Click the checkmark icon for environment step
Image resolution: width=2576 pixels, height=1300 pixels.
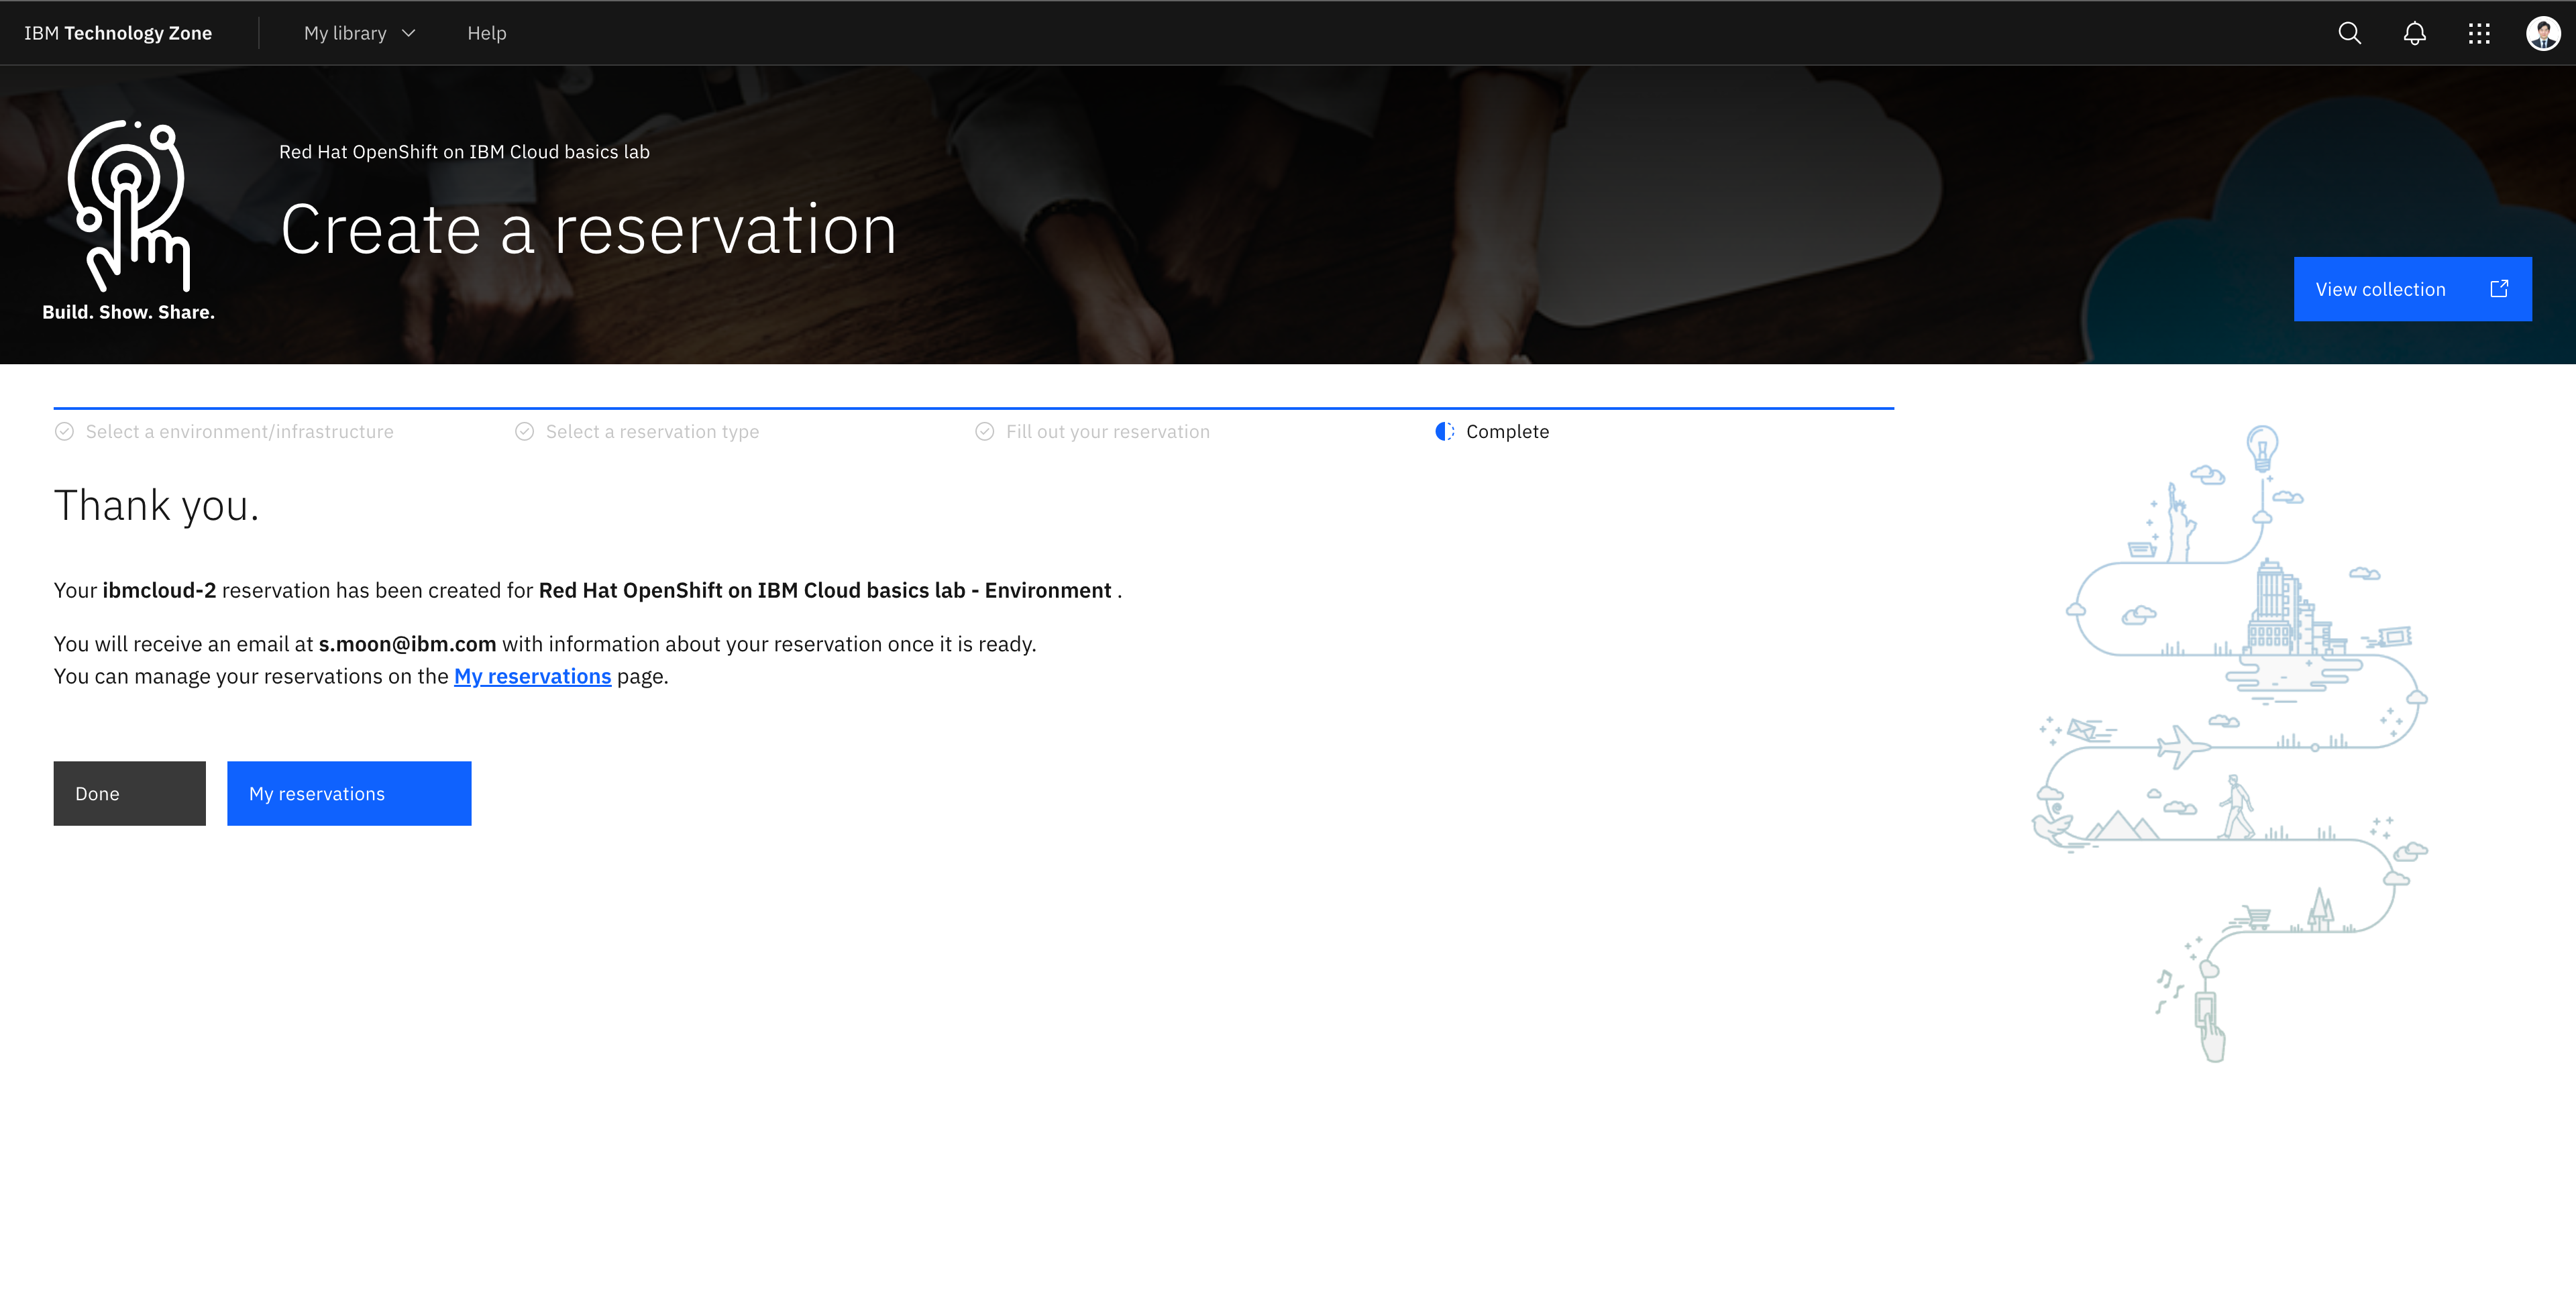(65, 432)
